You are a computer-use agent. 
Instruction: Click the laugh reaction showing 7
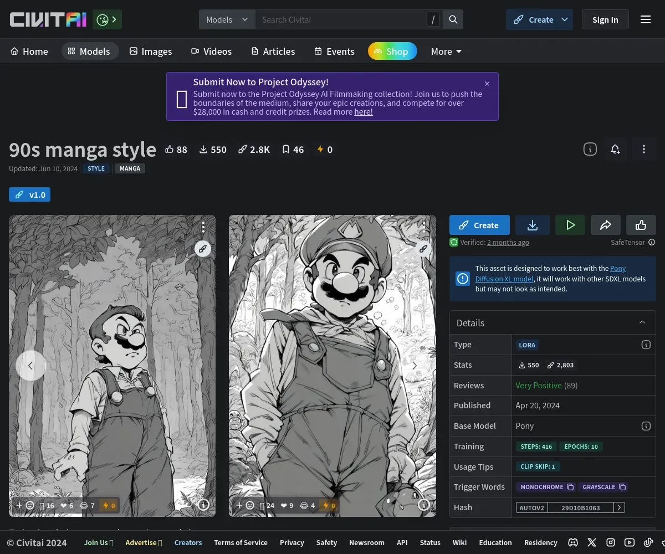[88, 505]
